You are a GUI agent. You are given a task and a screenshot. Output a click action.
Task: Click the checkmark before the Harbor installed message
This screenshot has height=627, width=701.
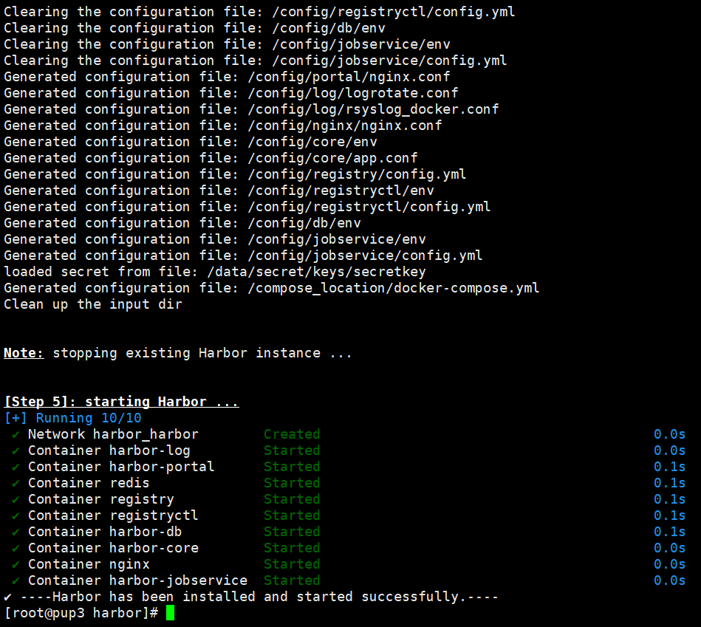(7, 597)
